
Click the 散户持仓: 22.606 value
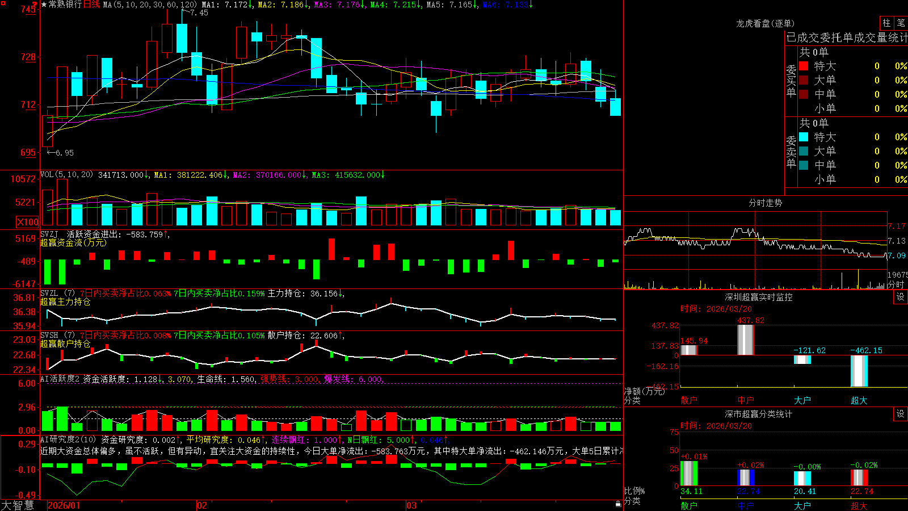click(x=305, y=336)
